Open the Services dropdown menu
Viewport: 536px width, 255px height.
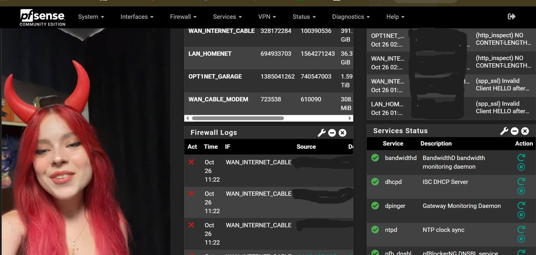[227, 17]
